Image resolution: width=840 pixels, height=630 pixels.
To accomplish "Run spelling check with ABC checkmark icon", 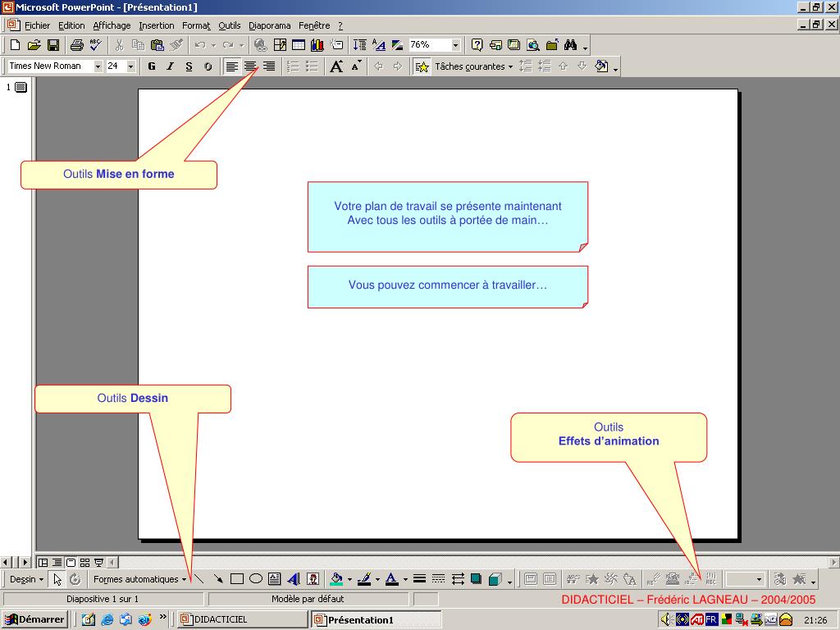I will [96, 45].
